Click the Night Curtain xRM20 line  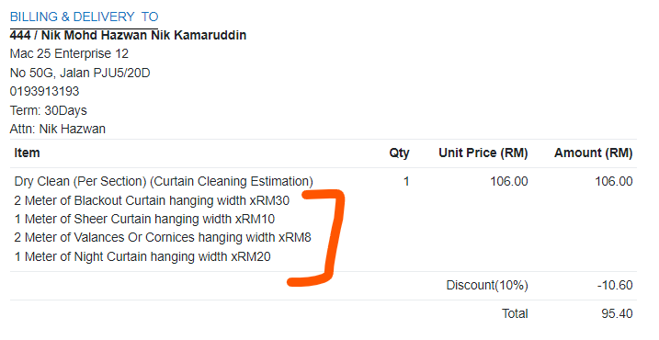(x=142, y=256)
